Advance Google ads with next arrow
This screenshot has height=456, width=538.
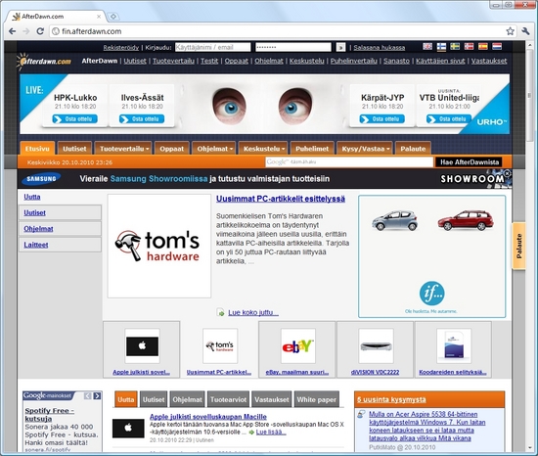[97, 396]
